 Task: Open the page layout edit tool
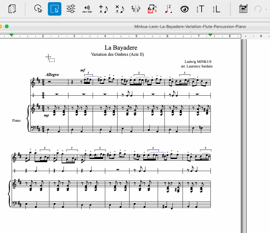(x=12, y=9)
